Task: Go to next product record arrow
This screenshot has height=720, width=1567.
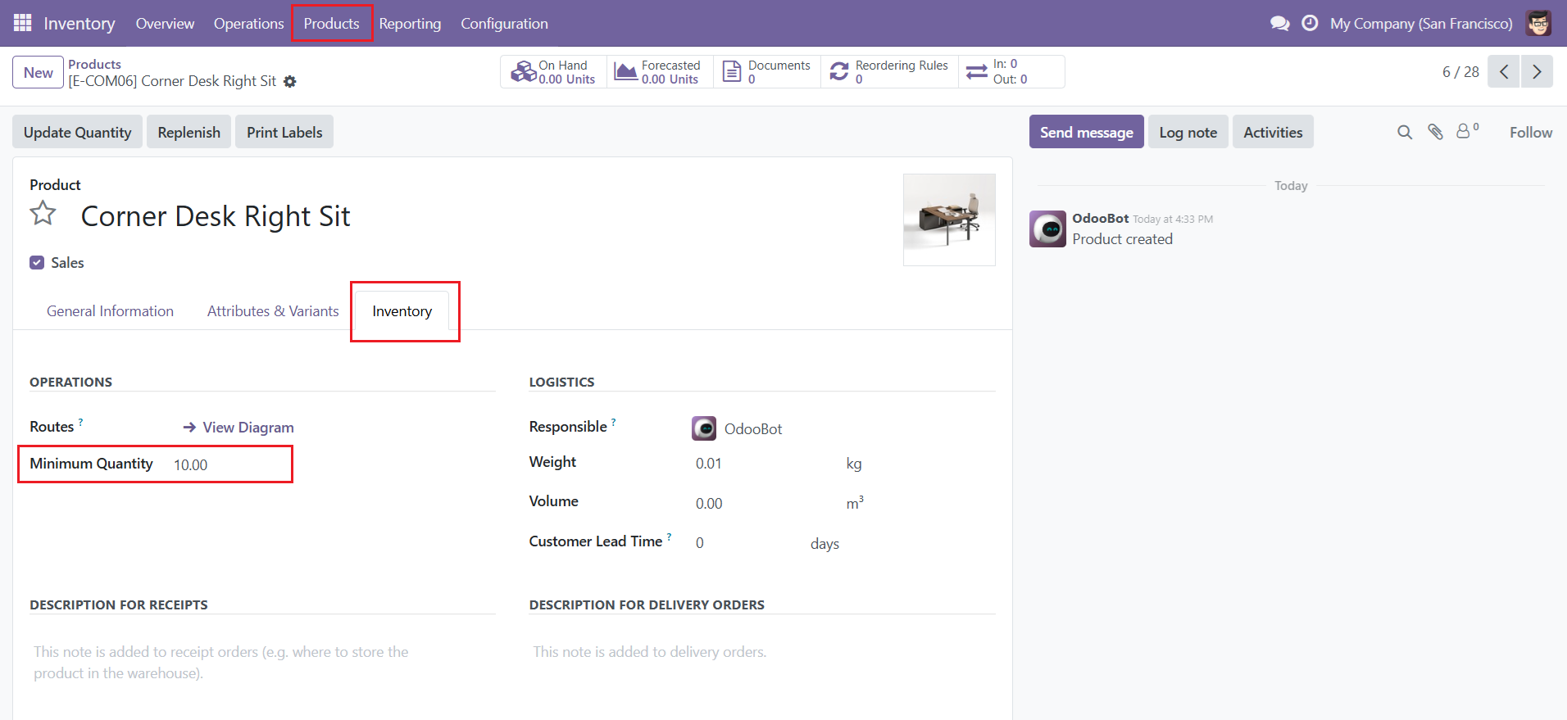Action: point(1537,72)
